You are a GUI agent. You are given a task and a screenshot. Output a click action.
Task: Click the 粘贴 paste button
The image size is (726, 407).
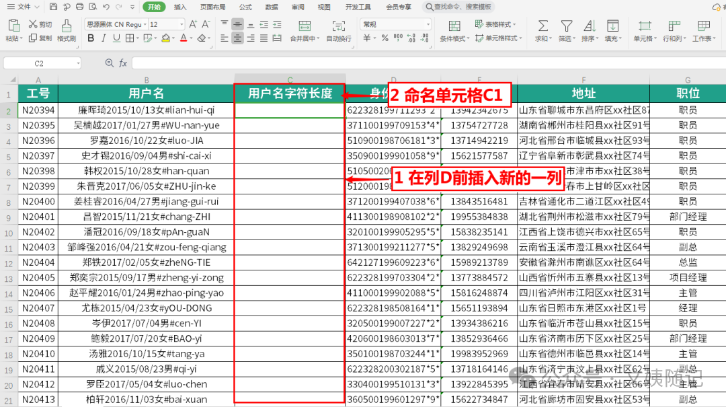coord(13,30)
